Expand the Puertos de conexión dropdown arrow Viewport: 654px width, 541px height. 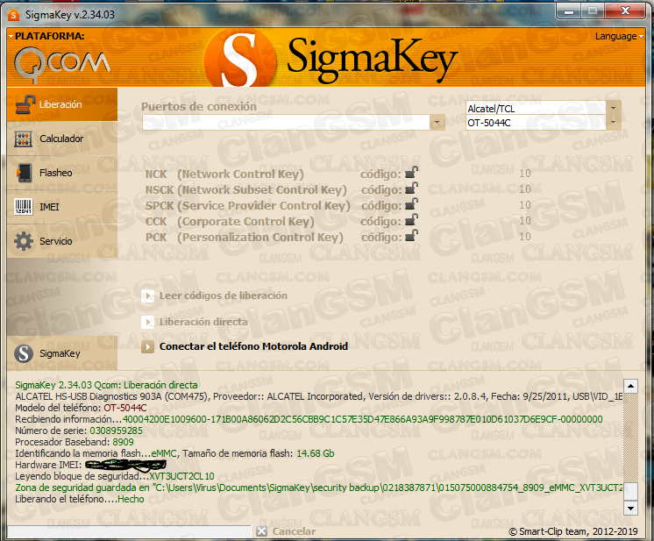tap(437, 123)
